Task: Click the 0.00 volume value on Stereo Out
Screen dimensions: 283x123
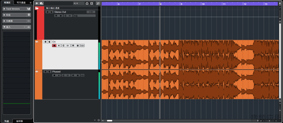Action: tap(91, 12)
